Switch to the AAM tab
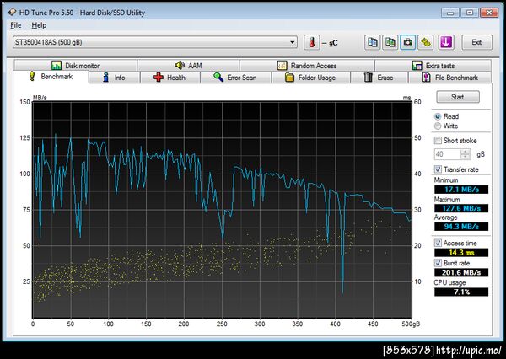 pos(188,66)
